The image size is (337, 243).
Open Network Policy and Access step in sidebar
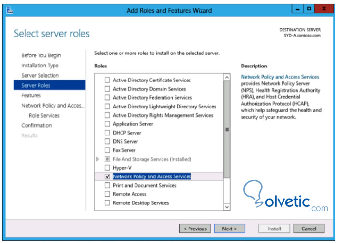[x=53, y=106]
